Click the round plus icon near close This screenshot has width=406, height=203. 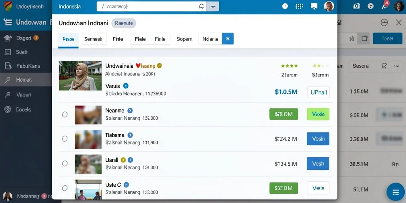(384, 23)
